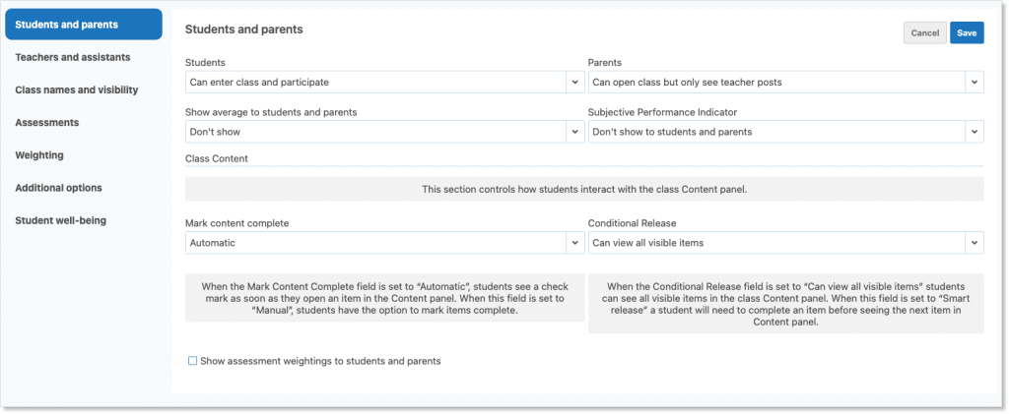Expand Show average to students dropdown

pyautogui.click(x=375, y=132)
